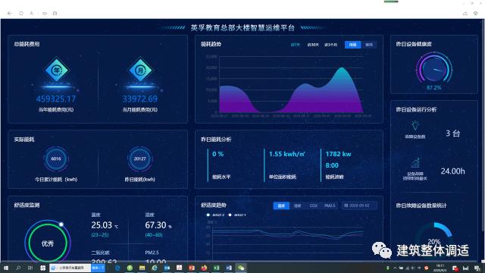Screen dimensions: 485x273
Task: Open Internet Explorer from the taskbar
Action: (155, 268)
